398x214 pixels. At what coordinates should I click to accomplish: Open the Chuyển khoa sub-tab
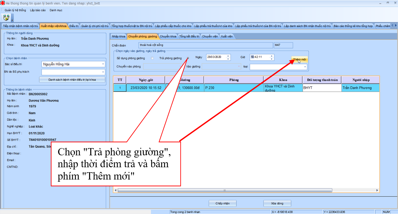(168, 36)
